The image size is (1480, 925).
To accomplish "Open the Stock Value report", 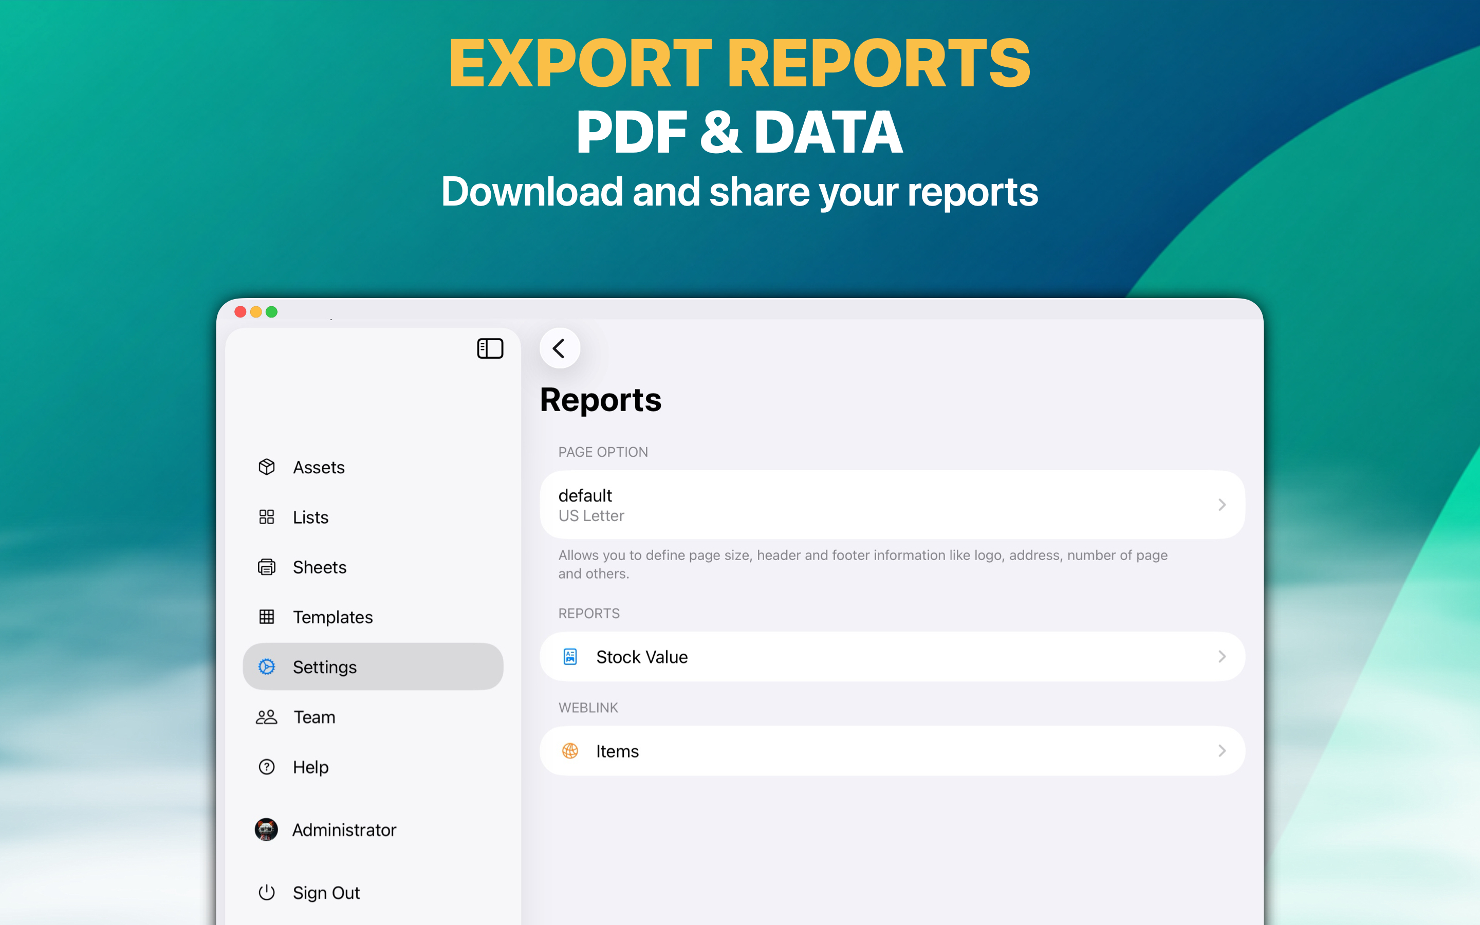I will pos(892,656).
